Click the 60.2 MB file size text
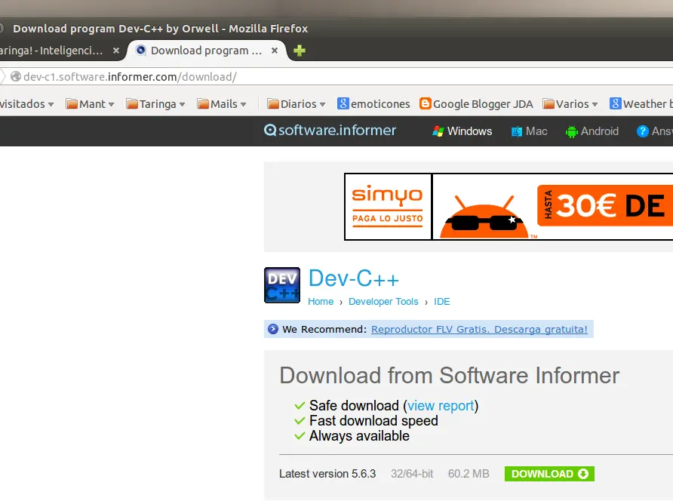The height and width of the screenshot is (504, 673). [469, 474]
